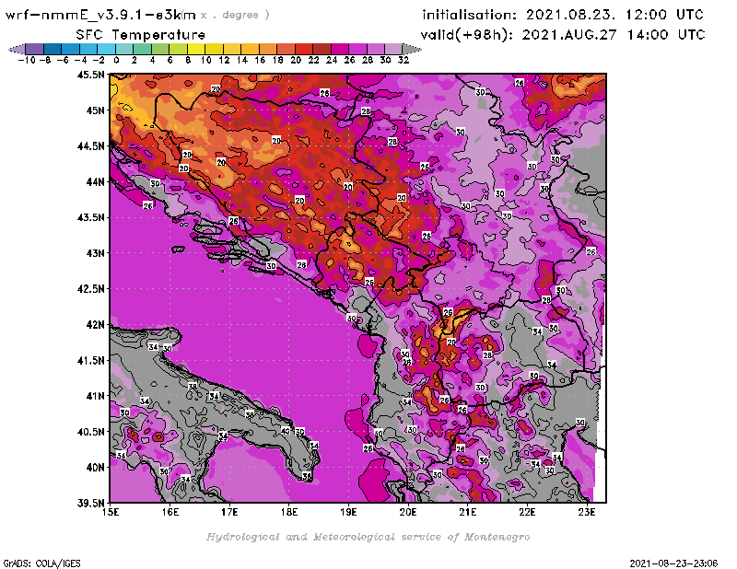Click the 'initialisation: 2021.08.23. 12:00 UTC' text
Image resolution: width=737 pixels, height=569 pixels.
pyautogui.click(x=563, y=15)
